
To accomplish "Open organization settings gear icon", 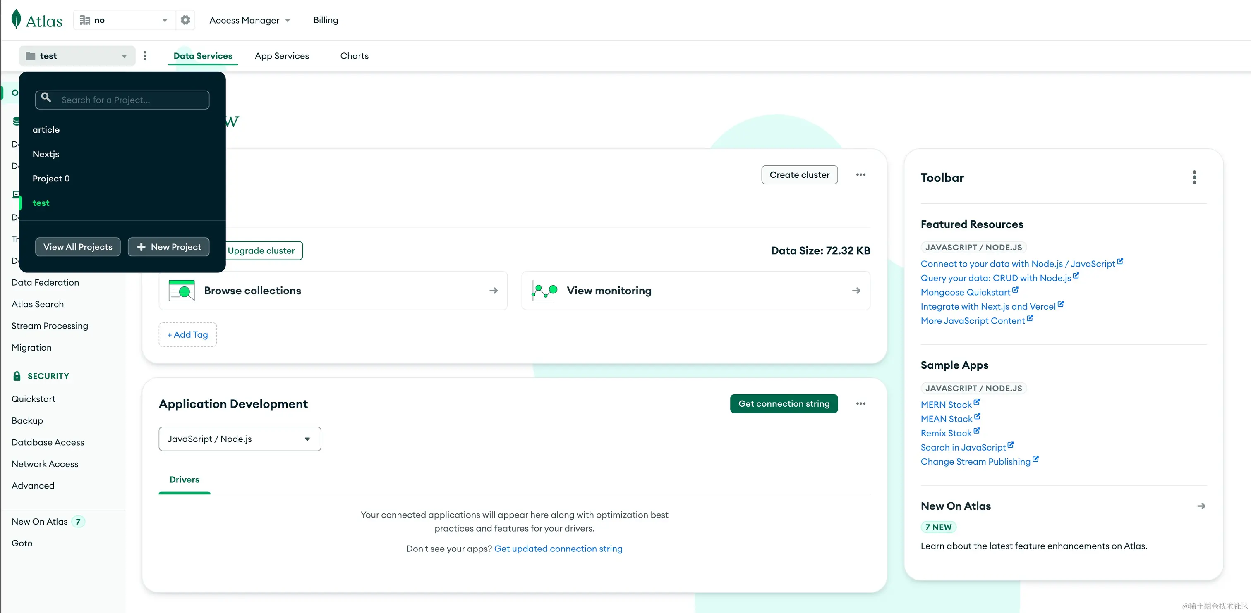I will tap(185, 20).
